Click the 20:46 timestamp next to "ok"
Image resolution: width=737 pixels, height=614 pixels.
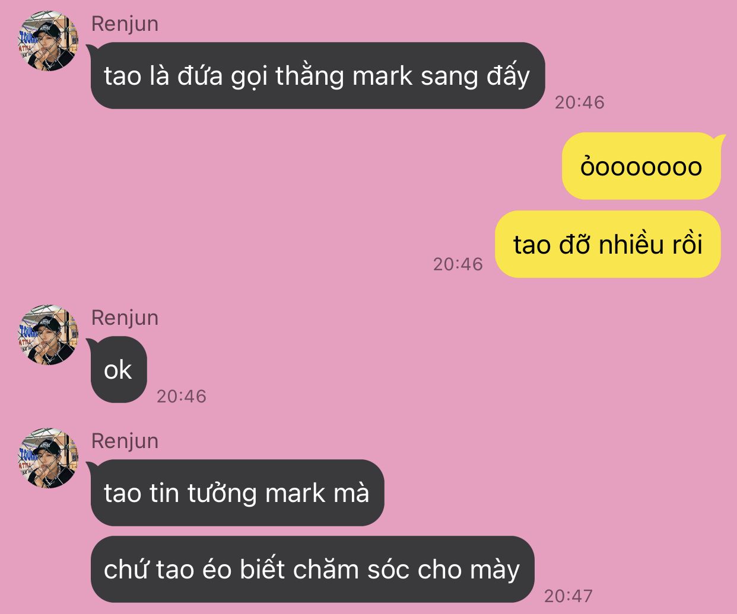[x=182, y=396]
